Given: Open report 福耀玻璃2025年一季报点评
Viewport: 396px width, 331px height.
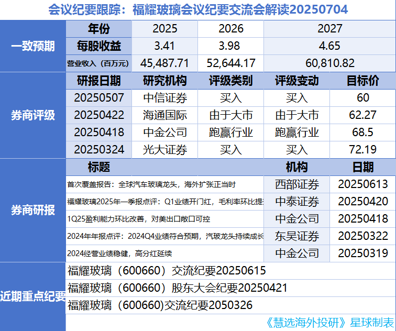Looking at the screenshot, I should click(165, 202).
